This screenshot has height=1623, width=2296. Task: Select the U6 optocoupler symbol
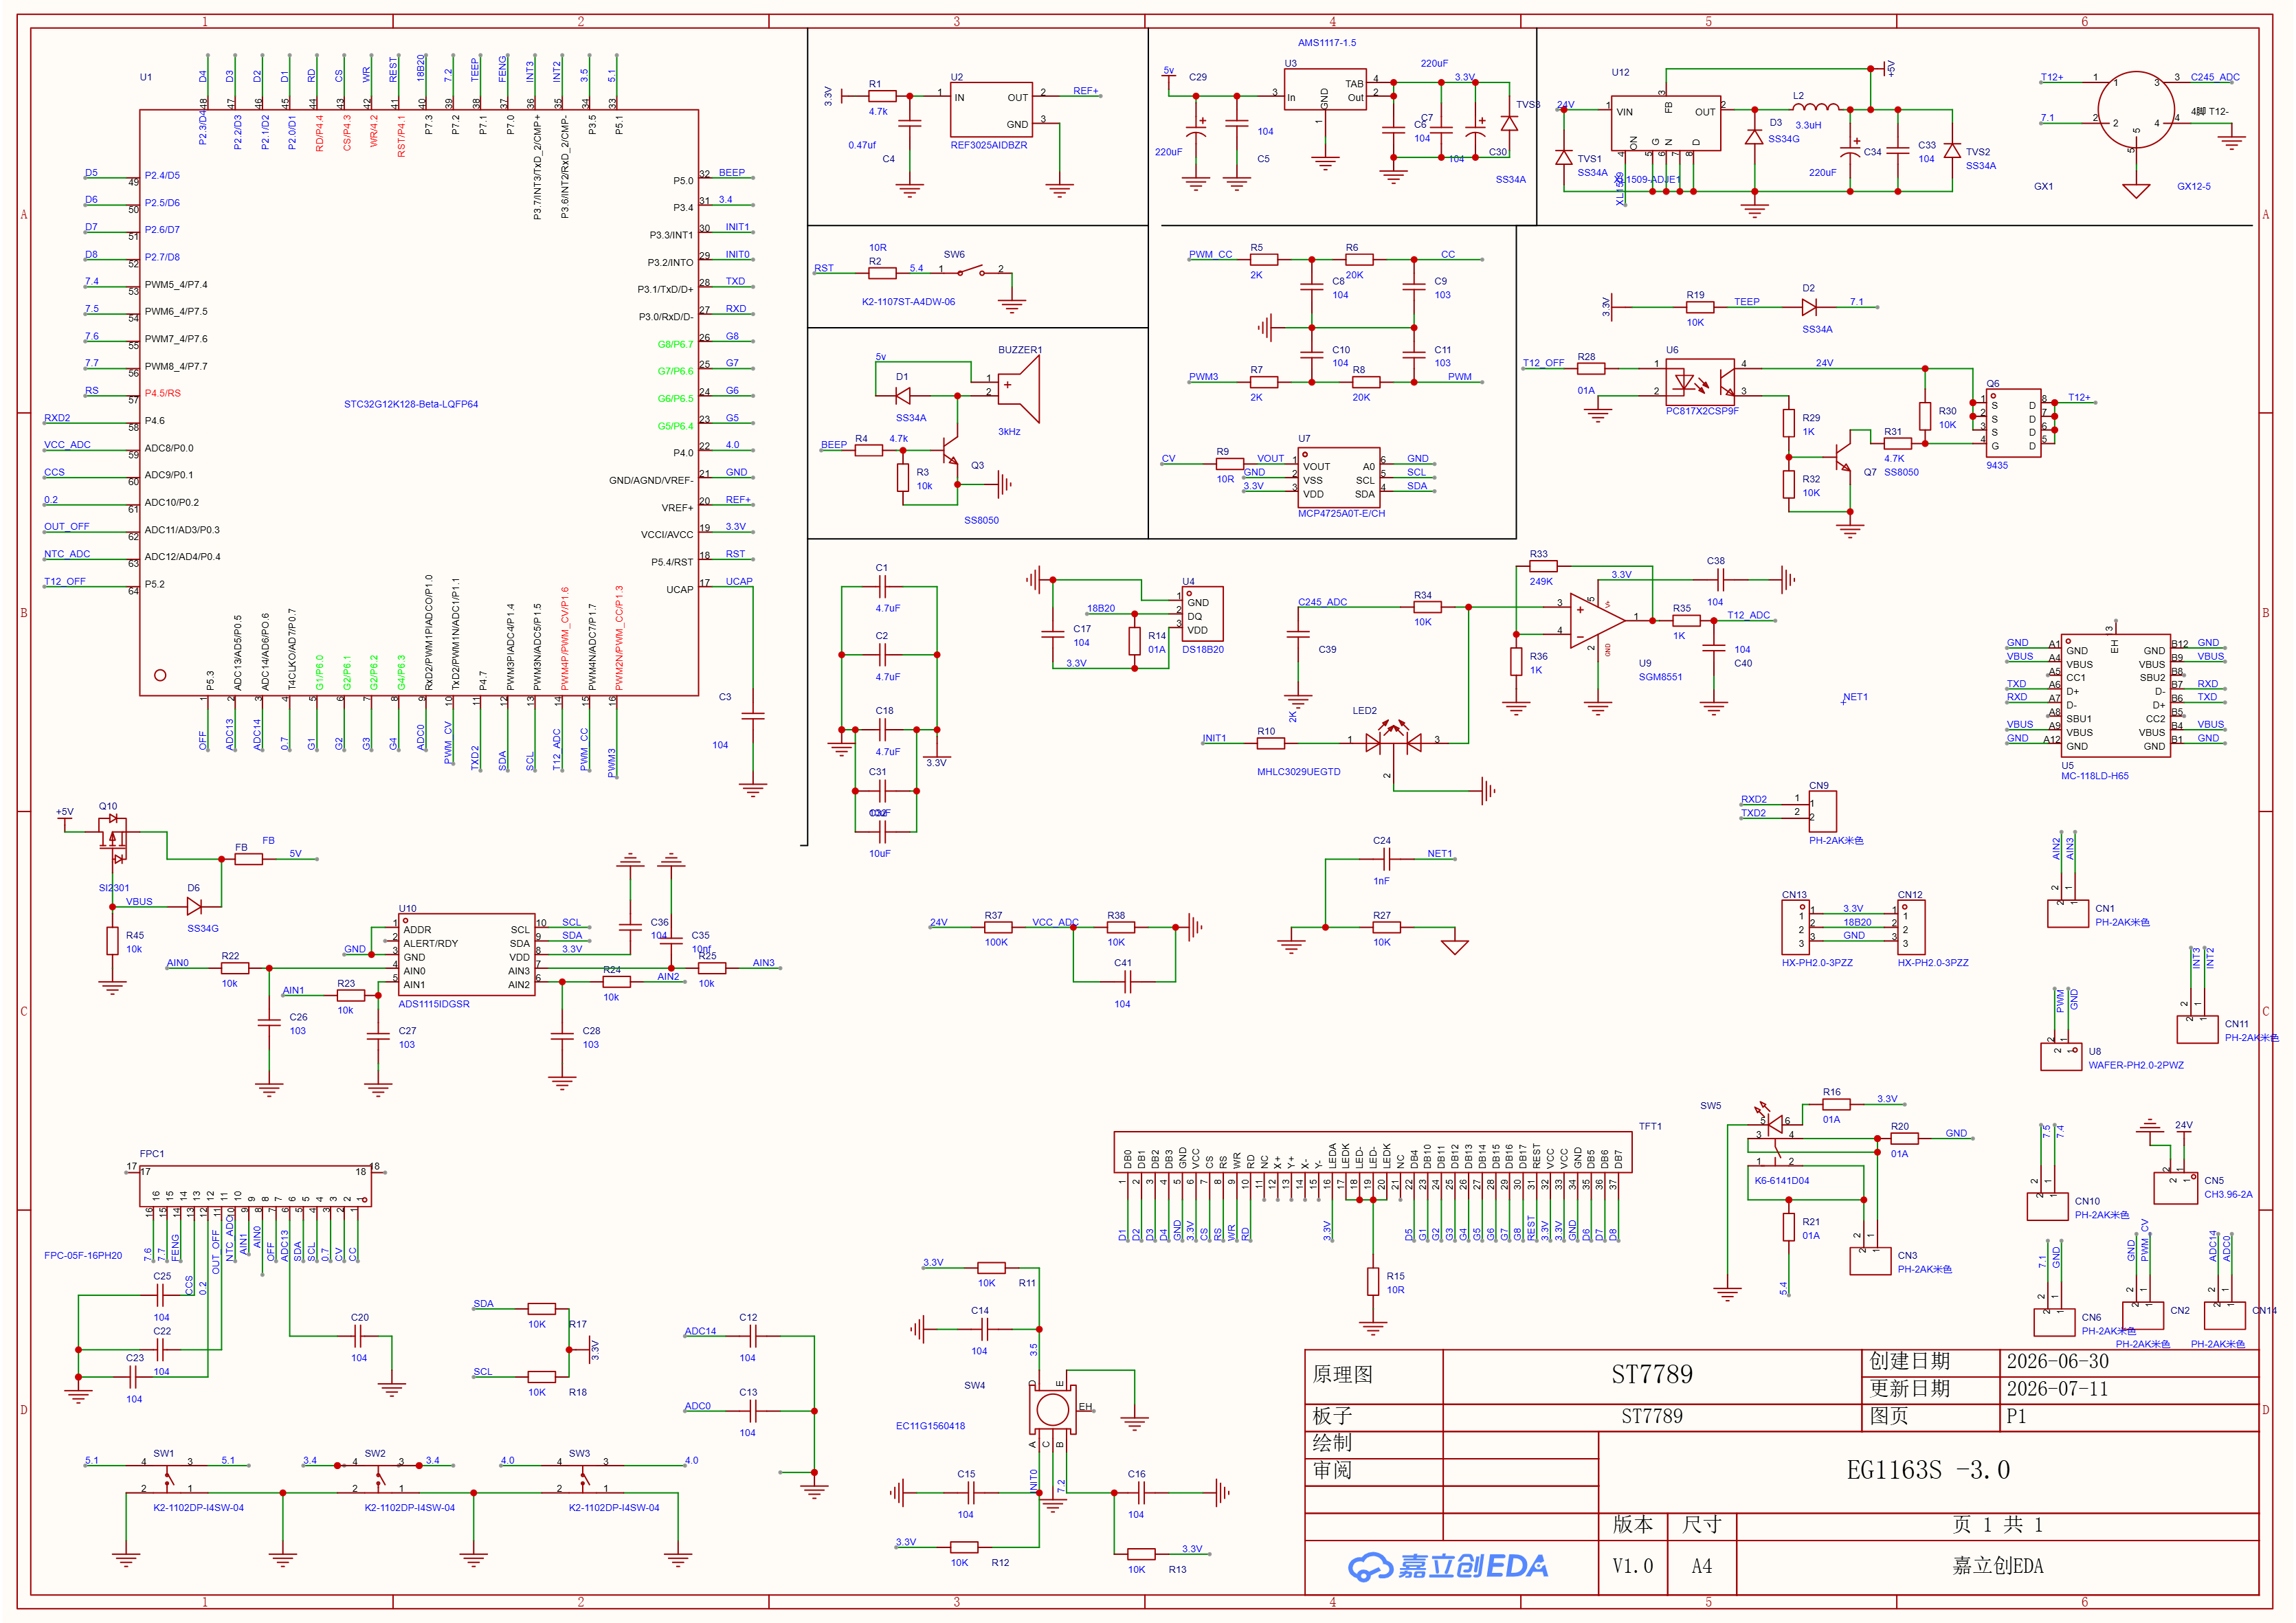pos(1700,381)
